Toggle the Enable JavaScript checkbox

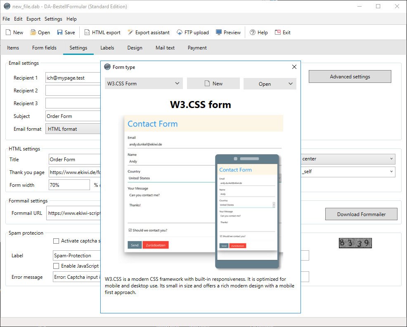[x=56, y=266]
